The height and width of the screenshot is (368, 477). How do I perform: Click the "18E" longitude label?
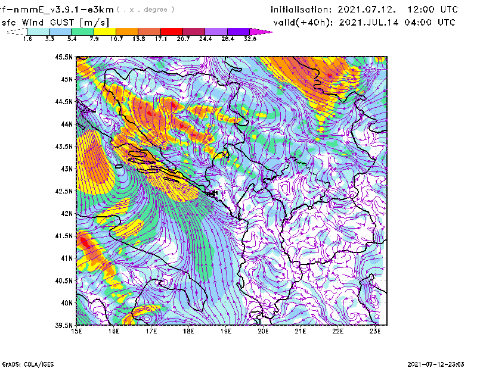click(188, 331)
